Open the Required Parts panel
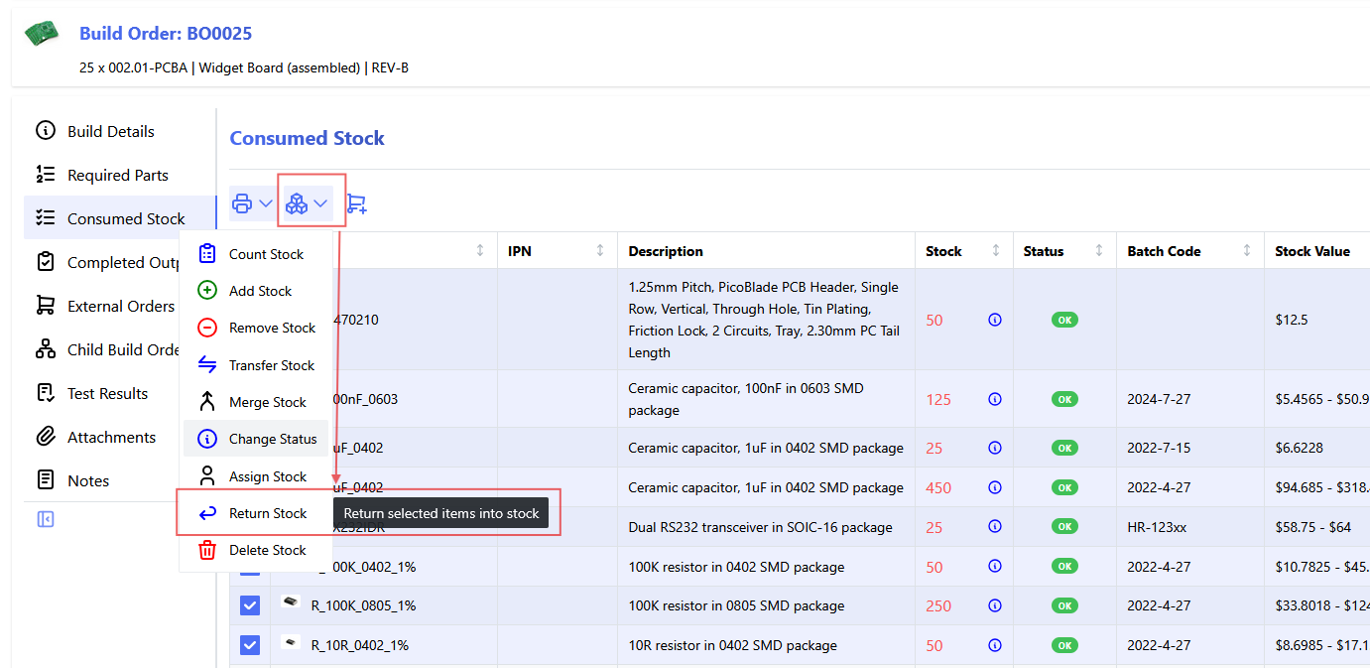This screenshot has height=668, width=1370. point(117,175)
